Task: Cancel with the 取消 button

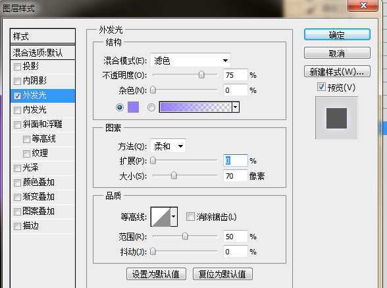Action: coord(337,53)
